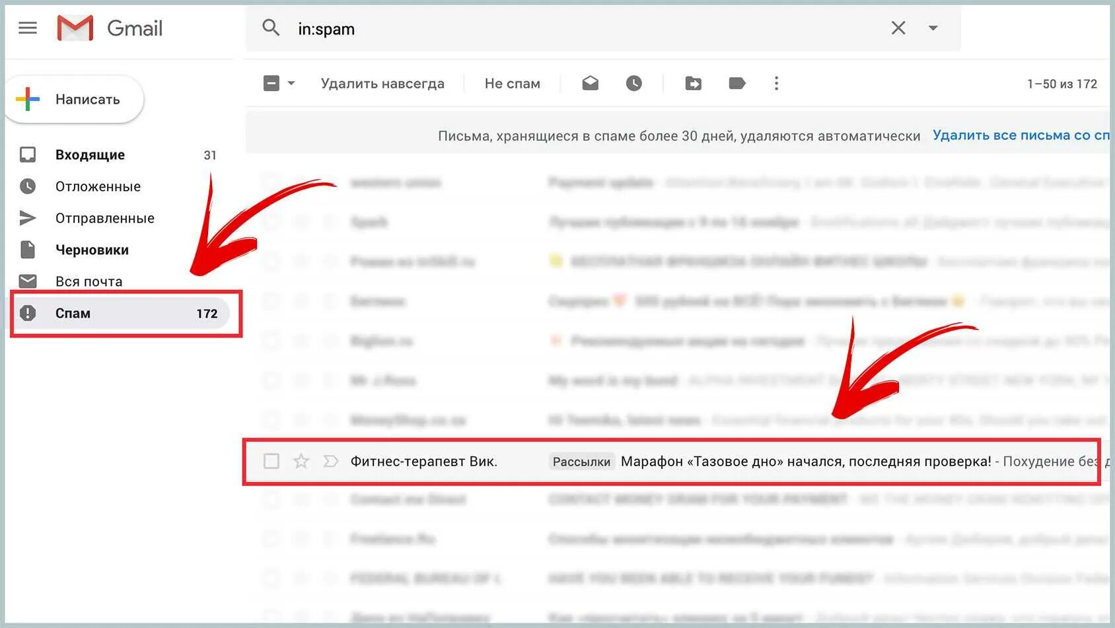This screenshot has height=628, width=1115.
Task: Open email Марафон «Тазовое дно» начался
Action: click(x=806, y=462)
